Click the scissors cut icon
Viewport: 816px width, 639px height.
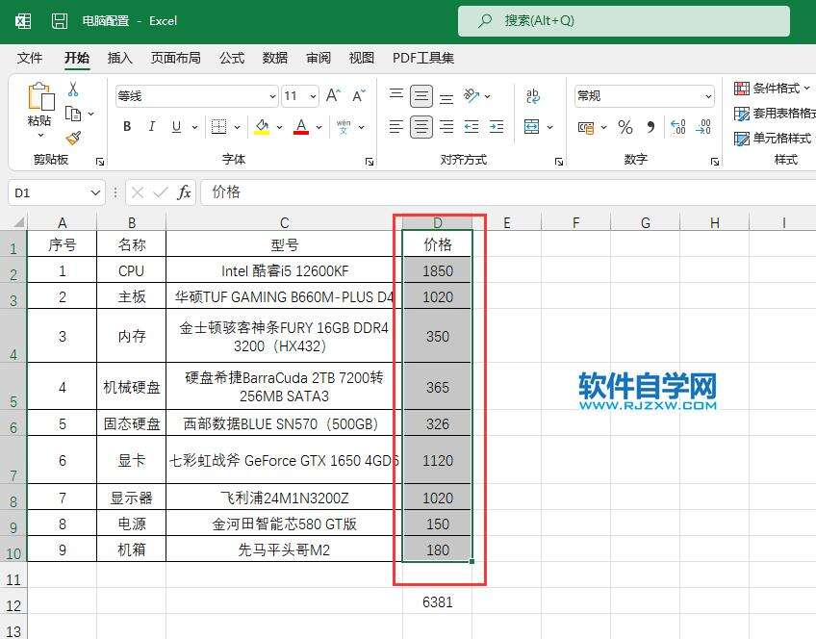[x=72, y=89]
